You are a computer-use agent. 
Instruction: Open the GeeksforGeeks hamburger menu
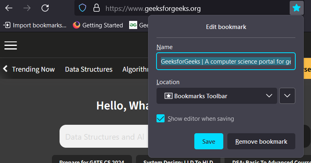(x=10, y=45)
